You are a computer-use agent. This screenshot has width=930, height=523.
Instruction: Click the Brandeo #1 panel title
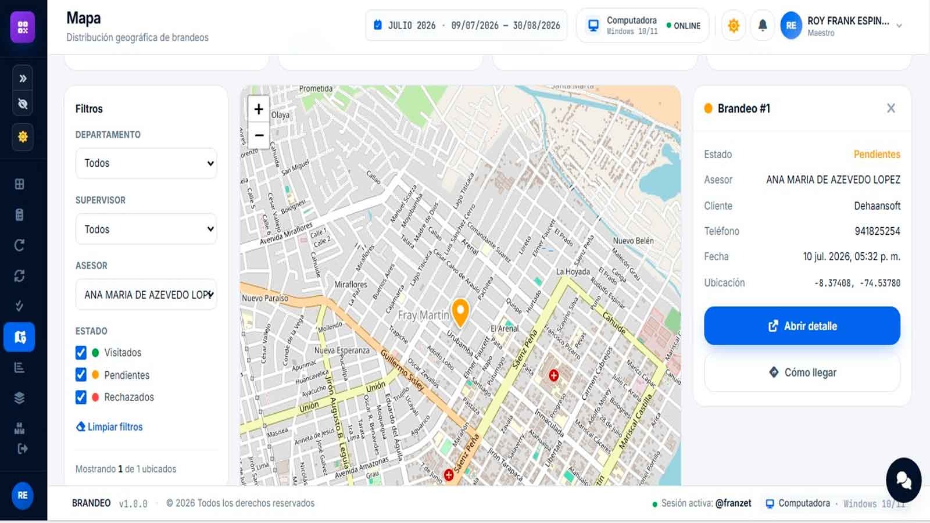(x=743, y=109)
